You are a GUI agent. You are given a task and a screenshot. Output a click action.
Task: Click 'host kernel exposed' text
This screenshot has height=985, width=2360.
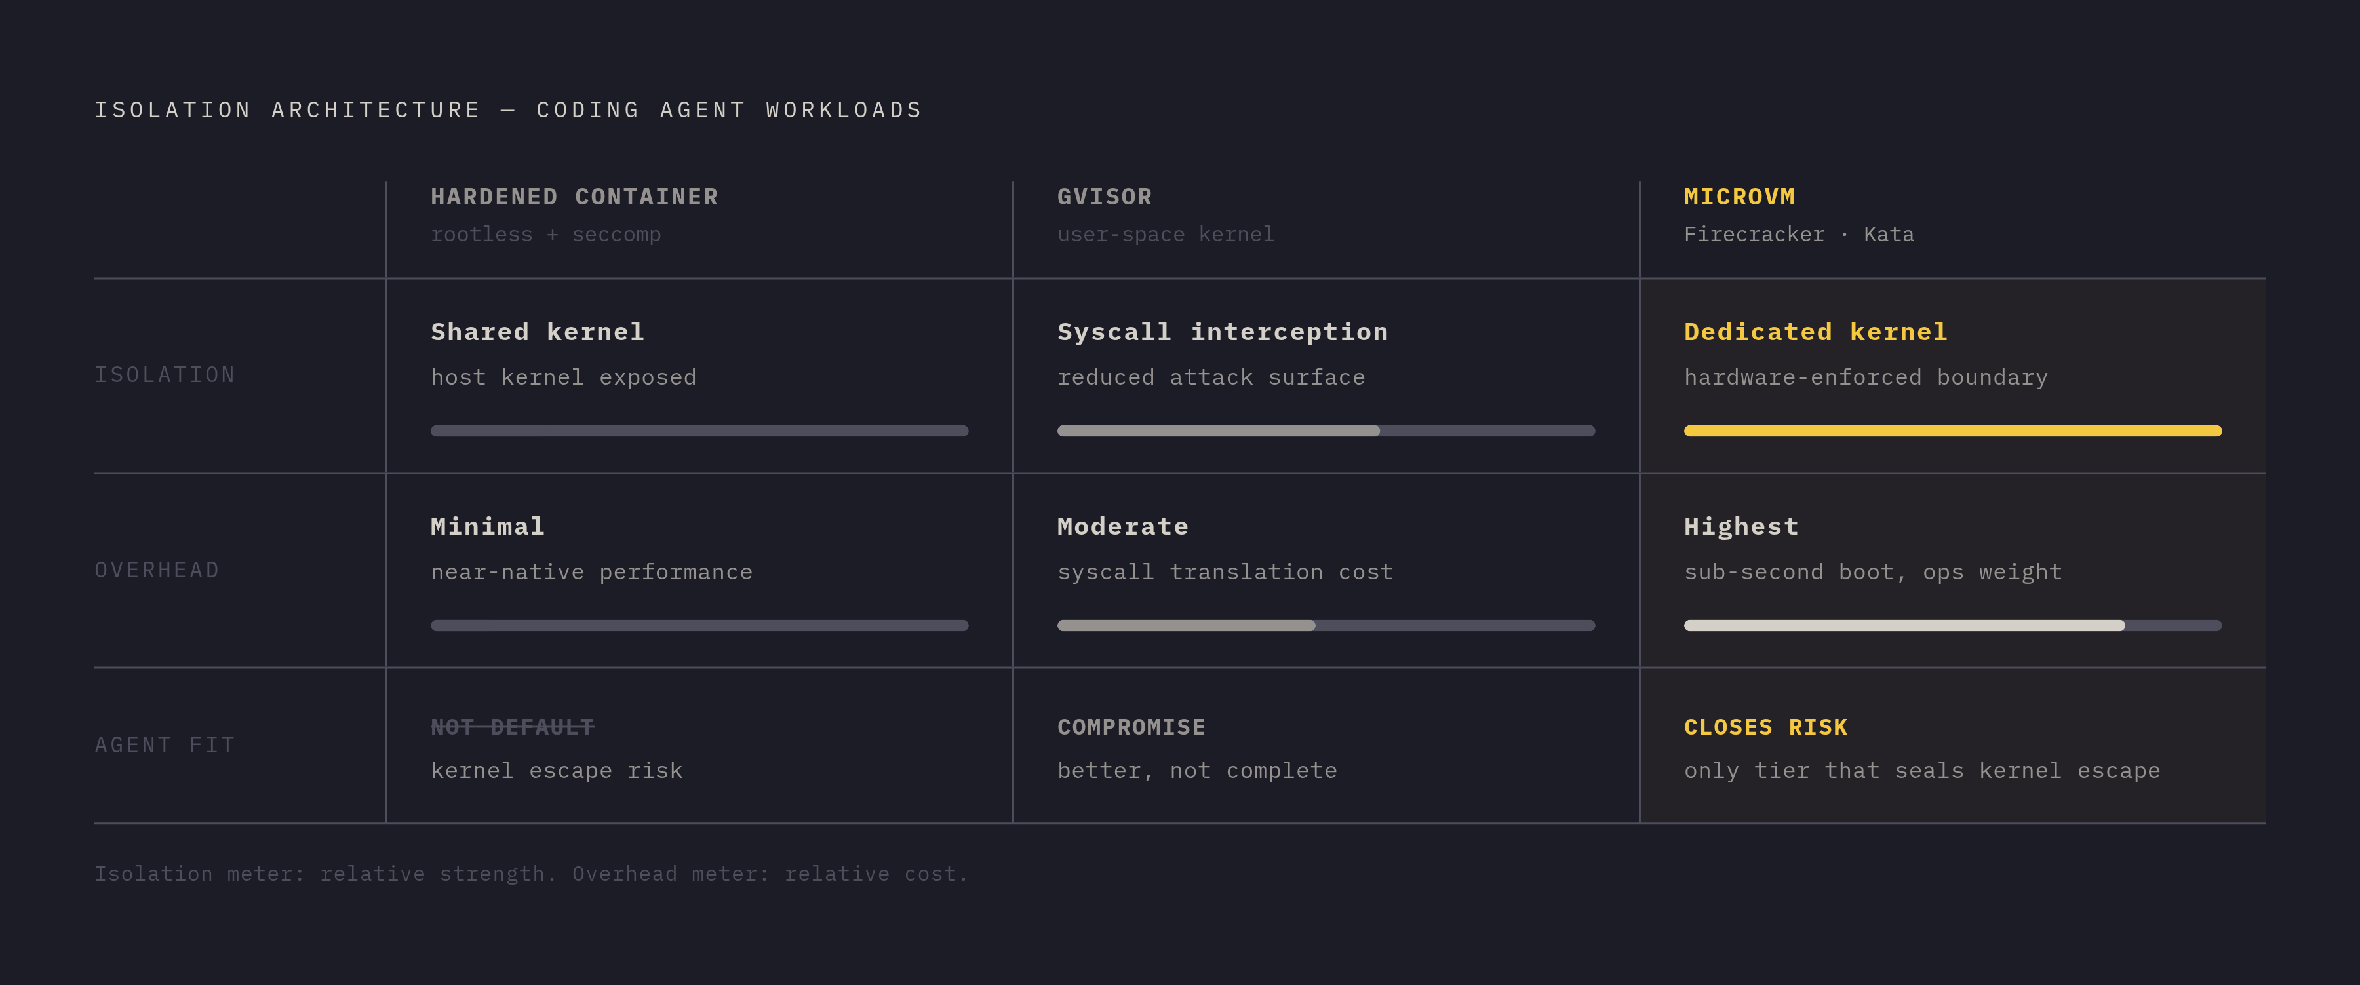coord(563,377)
